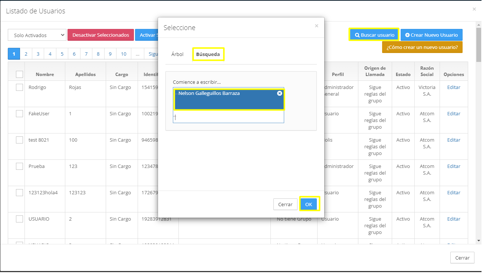Viewport: 483px width, 274px height.
Task: Click the Buscar usuario search button
Action: click(x=374, y=35)
